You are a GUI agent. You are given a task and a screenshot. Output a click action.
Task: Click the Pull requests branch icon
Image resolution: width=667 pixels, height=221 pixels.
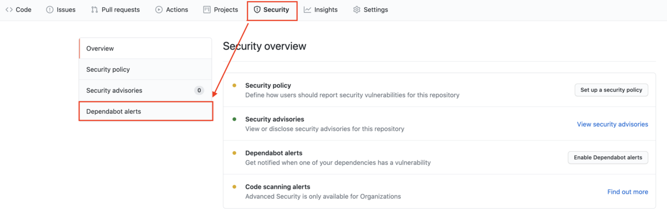(94, 9)
